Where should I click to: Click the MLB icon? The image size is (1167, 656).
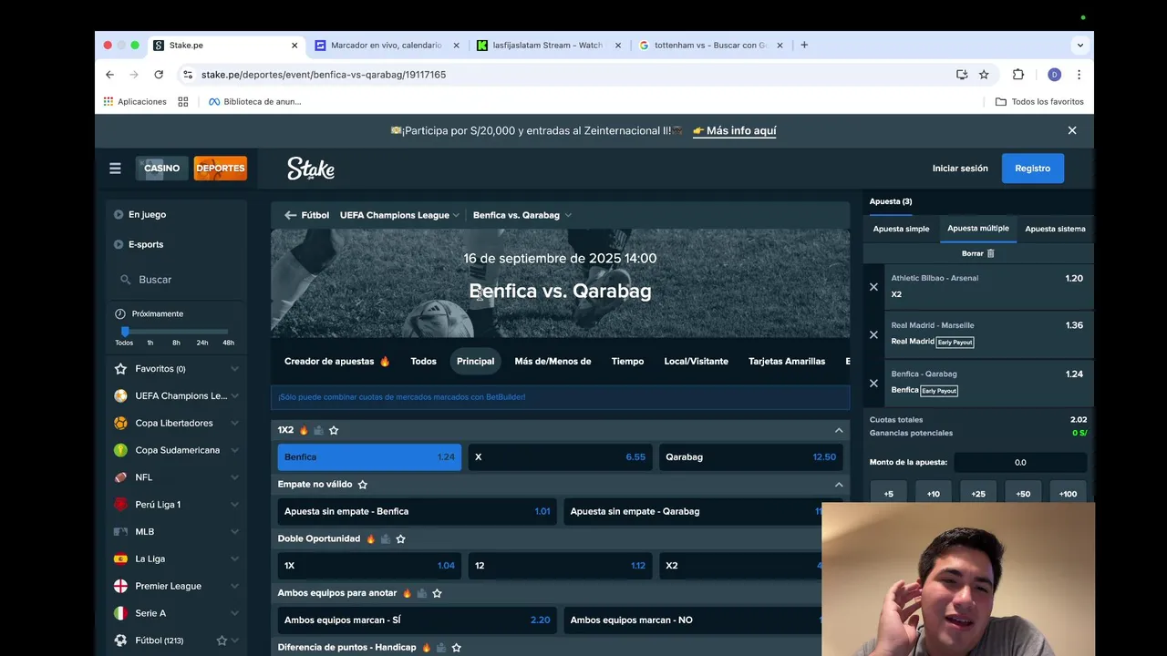click(120, 532)
